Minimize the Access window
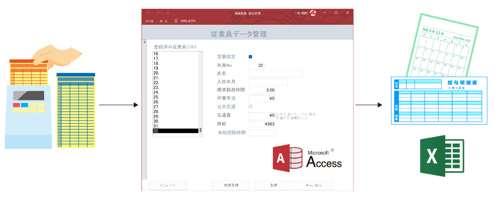Screen dimensions: 495x198 coord(324,13)
